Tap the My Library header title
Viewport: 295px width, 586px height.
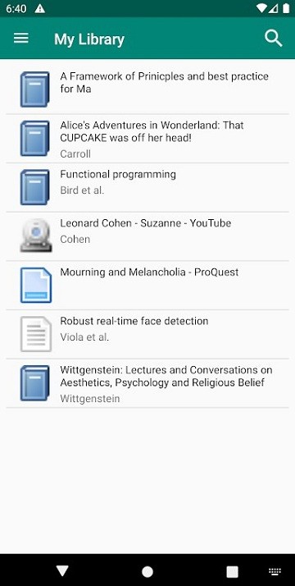pyautogui.click(x=89, y=39)
